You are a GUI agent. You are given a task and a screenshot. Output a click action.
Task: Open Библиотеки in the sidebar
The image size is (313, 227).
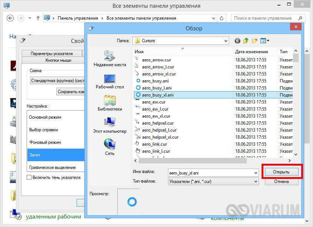click(x=110, y=103)
